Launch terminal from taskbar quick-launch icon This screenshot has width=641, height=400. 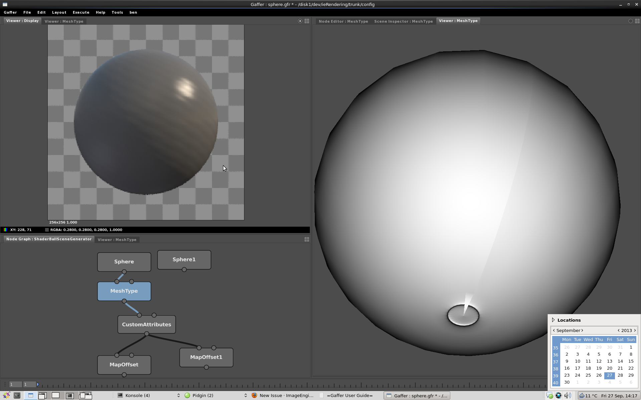(x=17, y=396)
